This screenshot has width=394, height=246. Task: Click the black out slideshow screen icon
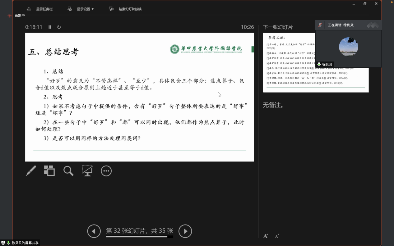coord(87,171)
